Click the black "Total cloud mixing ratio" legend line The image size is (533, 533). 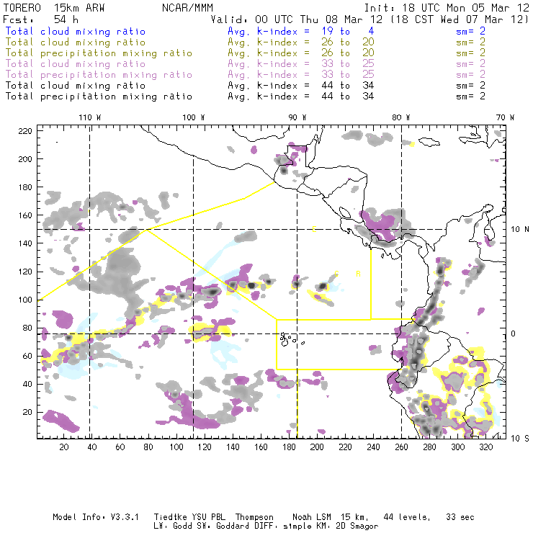76,85
